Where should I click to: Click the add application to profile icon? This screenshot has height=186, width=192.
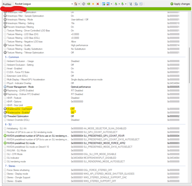(103, 4)
